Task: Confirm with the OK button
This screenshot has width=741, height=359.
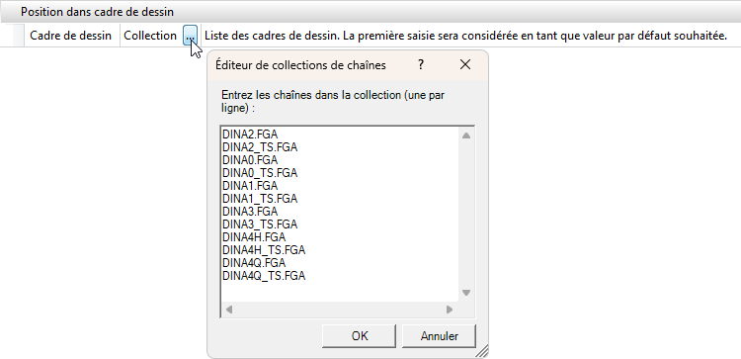Action: tap(360, 336)
